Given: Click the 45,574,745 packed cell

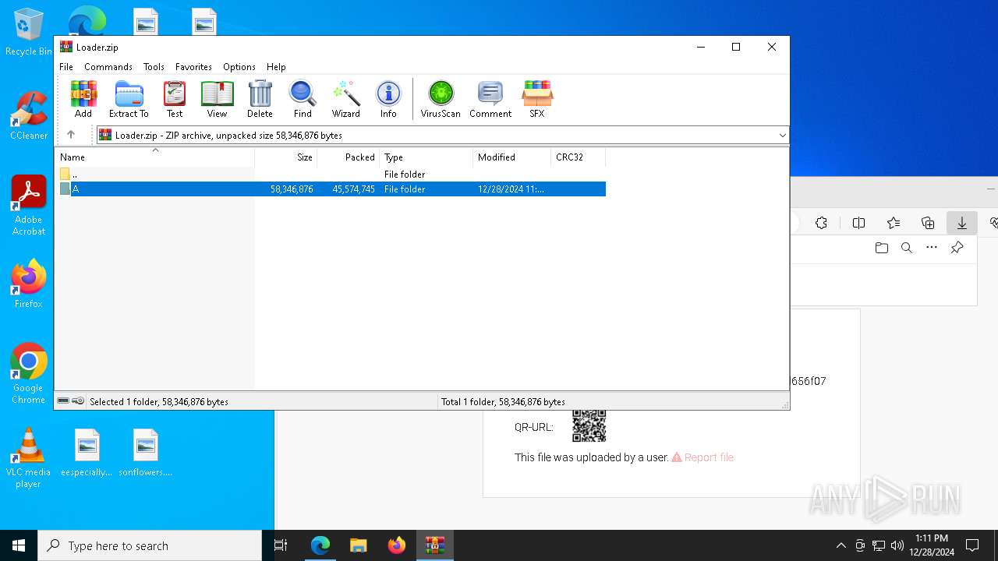Looking at the screenshot, I should [354, 189].
